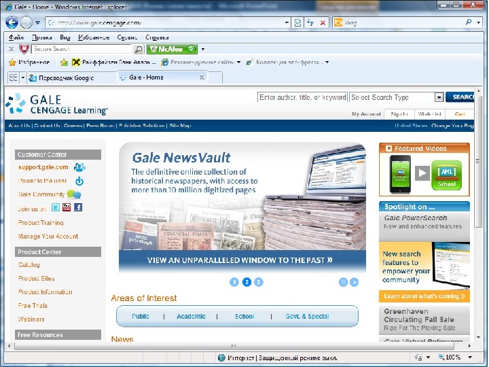Click the green McAfee SiteAdvisor button
489x367 pixels.
pyautogui.click(x=172, y=49)
